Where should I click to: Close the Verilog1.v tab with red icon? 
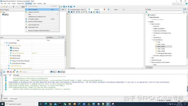104,9
